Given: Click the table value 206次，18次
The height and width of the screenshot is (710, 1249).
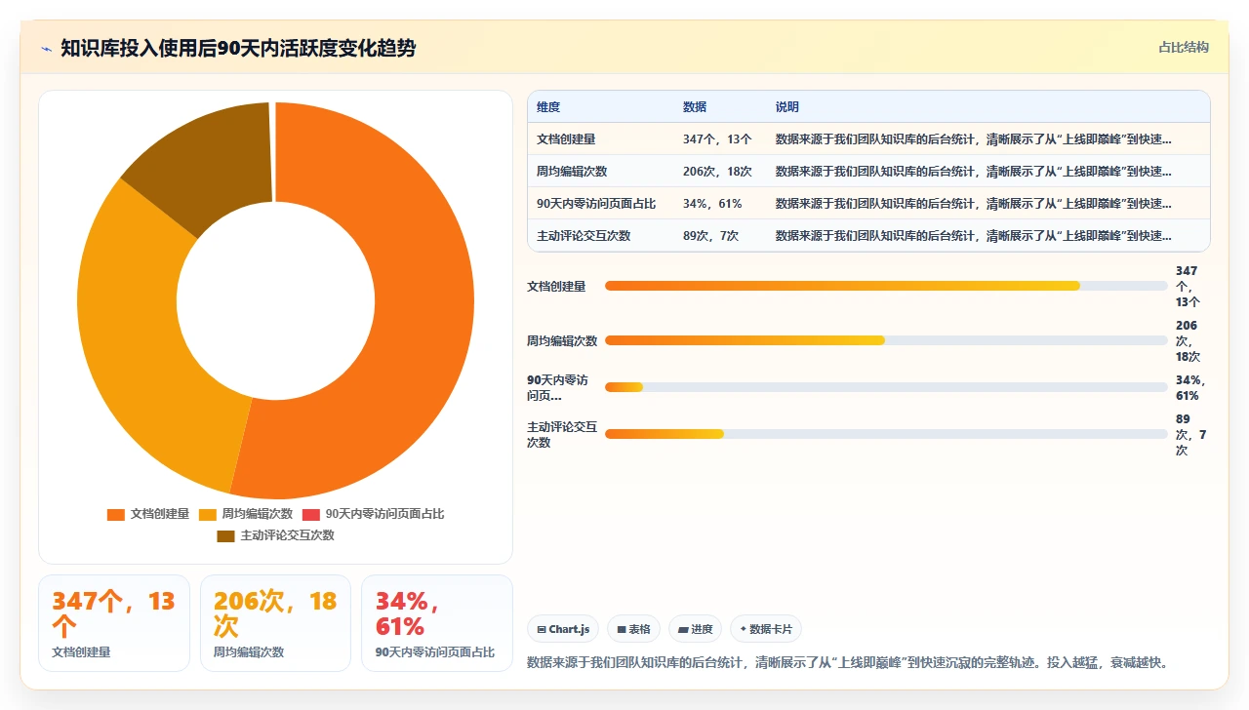Looking at the screenshot, I should 717,171.
